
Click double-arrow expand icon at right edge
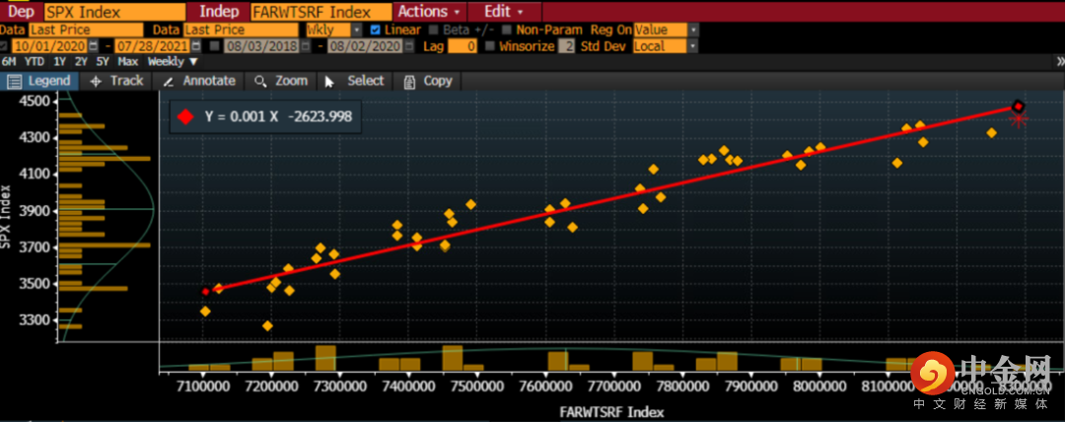pos(1055,61)
